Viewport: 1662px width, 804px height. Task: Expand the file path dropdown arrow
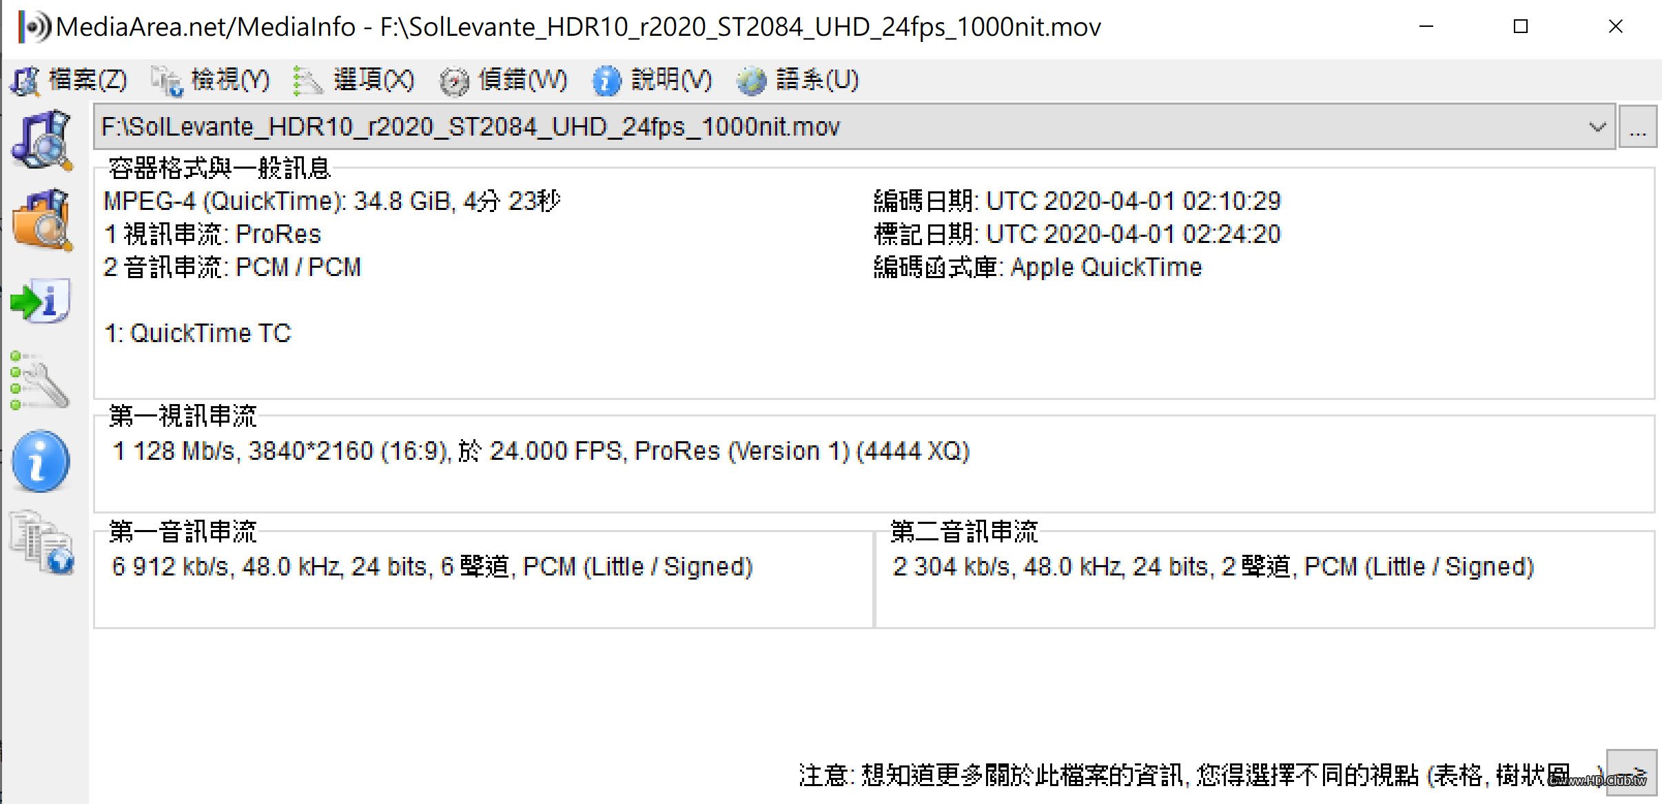click(1597, 127)
